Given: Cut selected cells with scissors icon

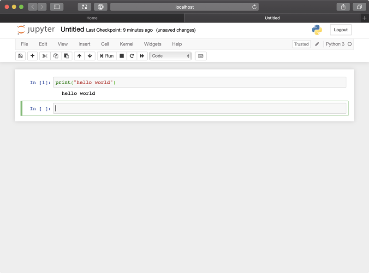Looking at the screenshot, I should (x=45, y=56).
